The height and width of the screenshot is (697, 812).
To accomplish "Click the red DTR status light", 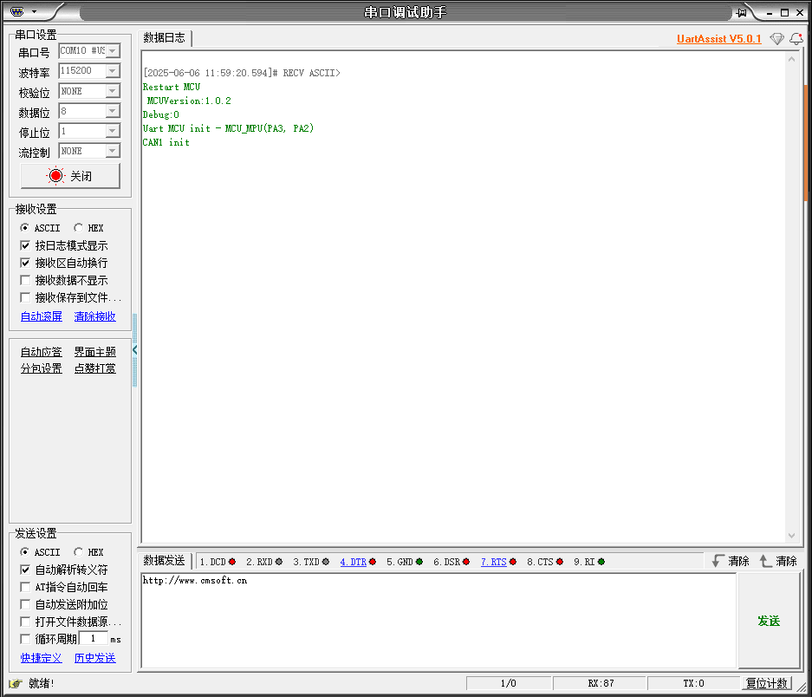I will [373, 562].
